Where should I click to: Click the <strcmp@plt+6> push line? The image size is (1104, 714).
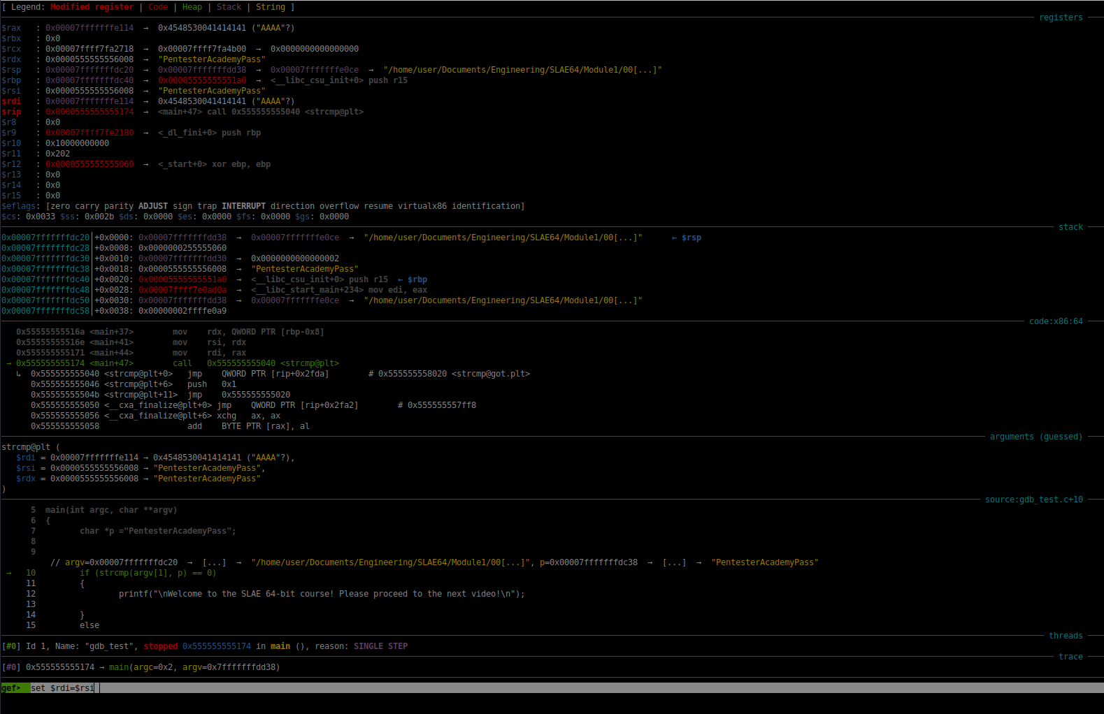pyautogui.click(x=134, y=384)
